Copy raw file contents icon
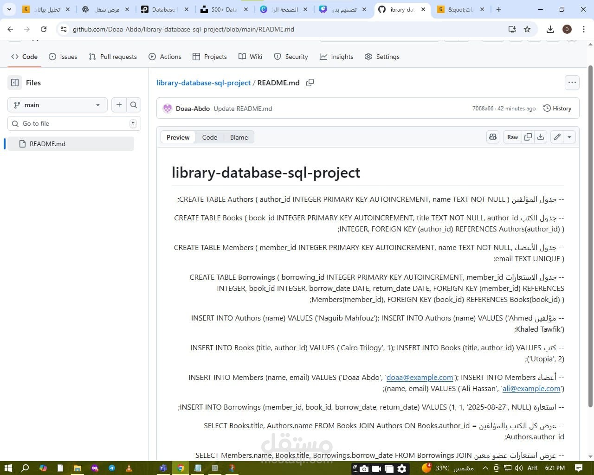This screenshot has height=475, width=594. [x=528, y=137]
